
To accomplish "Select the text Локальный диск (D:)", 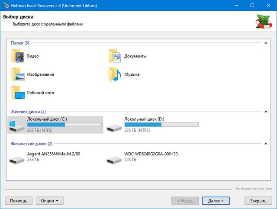I will coord(144,119).
